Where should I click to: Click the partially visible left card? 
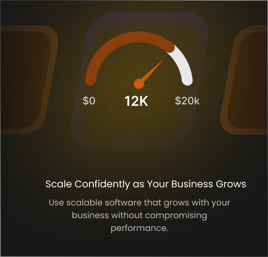tap(28, 80)
